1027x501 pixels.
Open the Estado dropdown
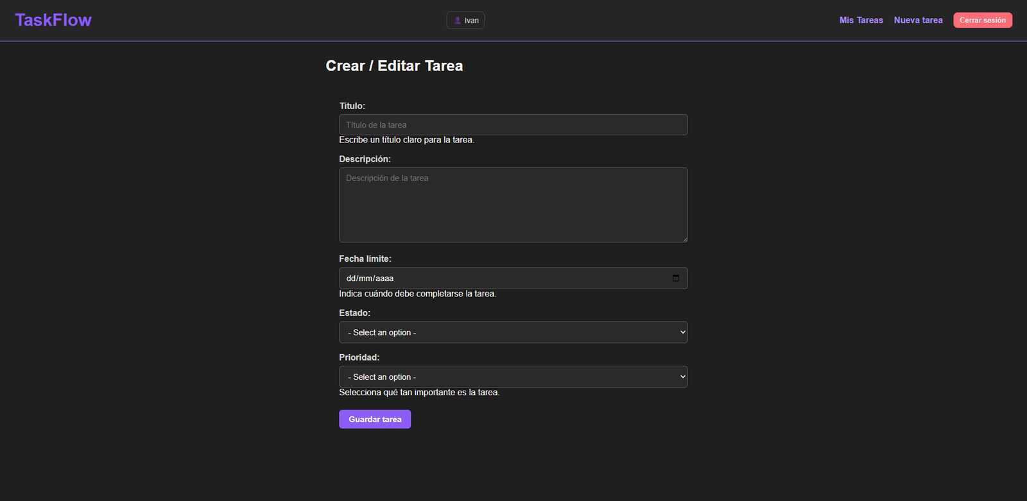point(513,332)
